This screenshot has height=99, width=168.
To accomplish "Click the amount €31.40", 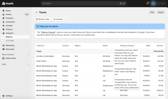I will pos(160,61).
